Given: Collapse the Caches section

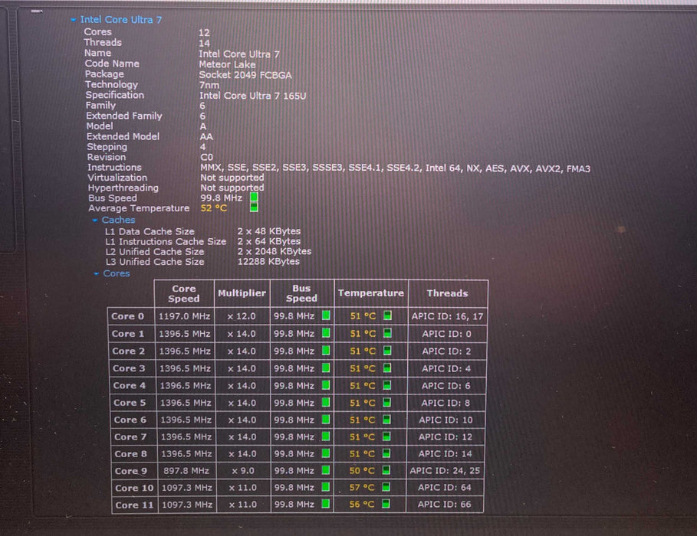Looking at the screenshot, I should click(94, 221).
